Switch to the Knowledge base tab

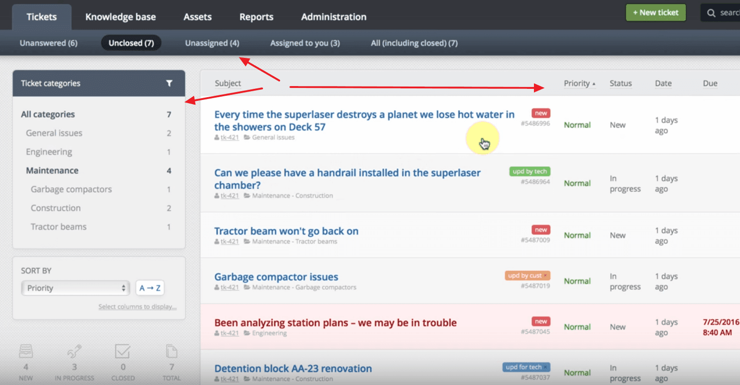pyautogui.click(x=120, y=17)
